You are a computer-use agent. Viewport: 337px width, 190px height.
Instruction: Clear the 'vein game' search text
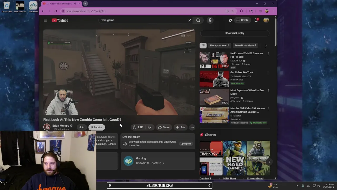190,20
